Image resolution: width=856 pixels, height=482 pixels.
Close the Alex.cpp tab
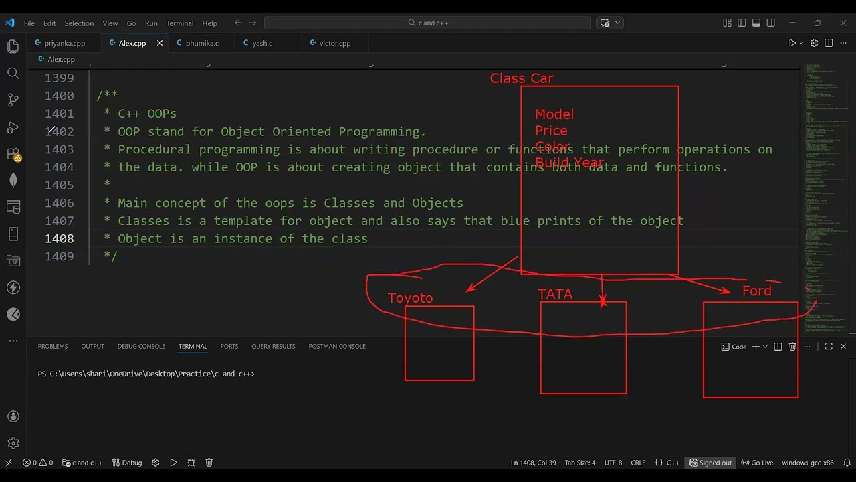[159, 43]
